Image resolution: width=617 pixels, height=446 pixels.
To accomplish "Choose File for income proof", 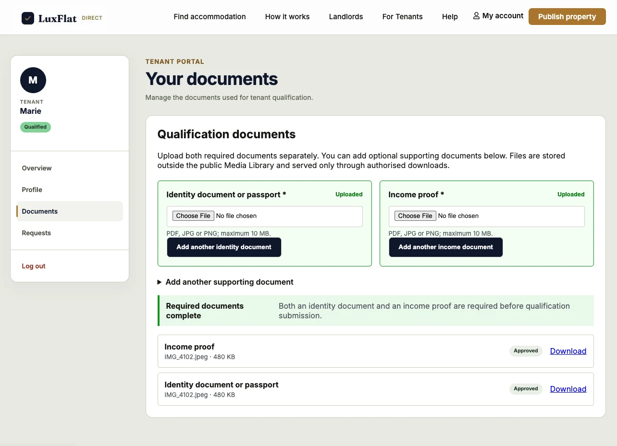I will click(415, 216).
